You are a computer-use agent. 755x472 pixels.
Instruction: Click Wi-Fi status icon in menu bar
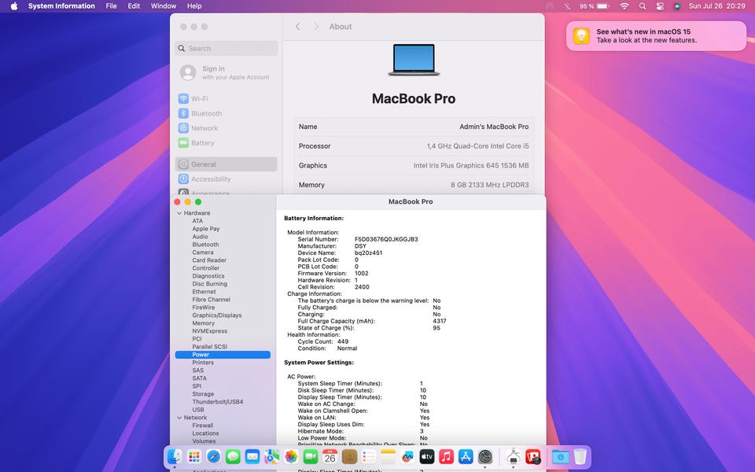(624, 6)
